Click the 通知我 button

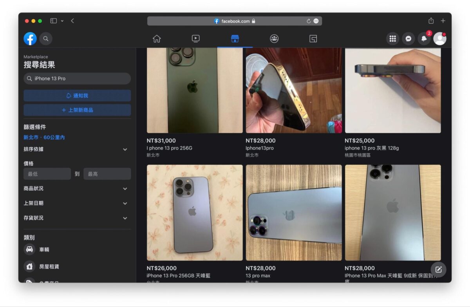click(77, 96)
